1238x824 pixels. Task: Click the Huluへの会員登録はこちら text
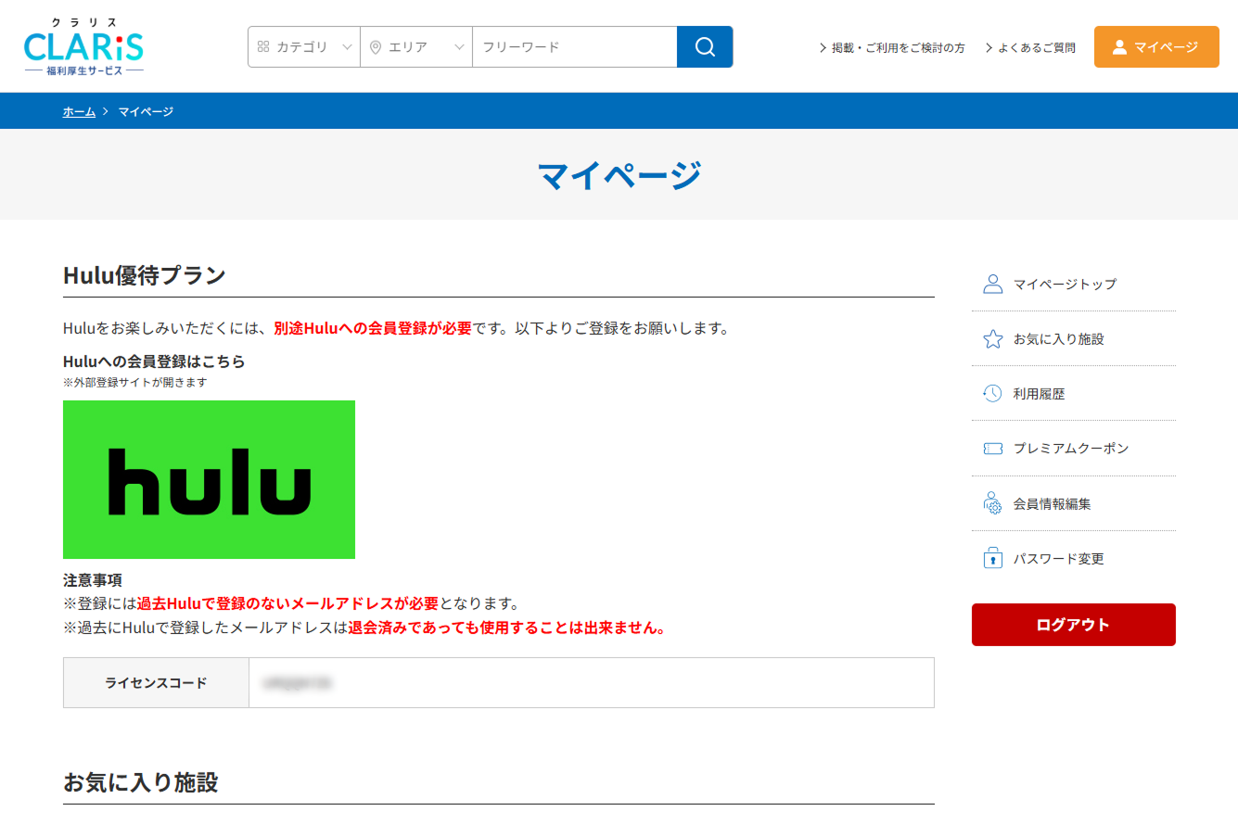(154, 361)
